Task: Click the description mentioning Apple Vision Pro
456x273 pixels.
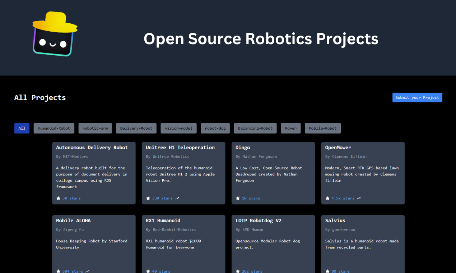Action: click(x=180, y=174)
